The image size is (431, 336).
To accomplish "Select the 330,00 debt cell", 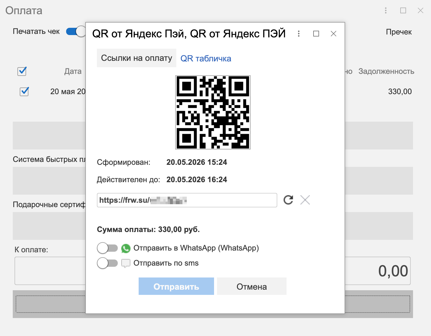I will (400, 92).
